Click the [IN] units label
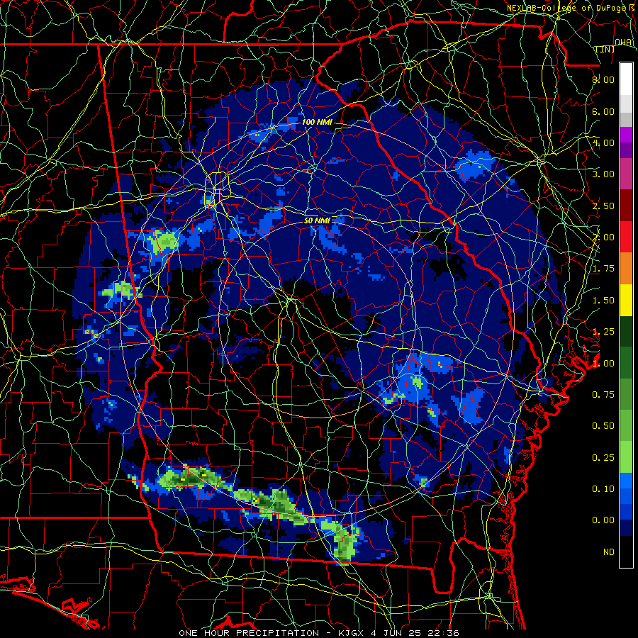Image resolution: width=638 pixels, height=638 pixels. pyautogui.click(x=605, y=49)
